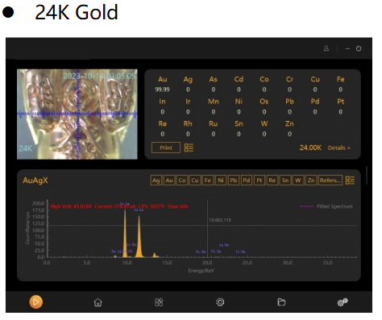Click the Cu element label in results

click(315, 79)
